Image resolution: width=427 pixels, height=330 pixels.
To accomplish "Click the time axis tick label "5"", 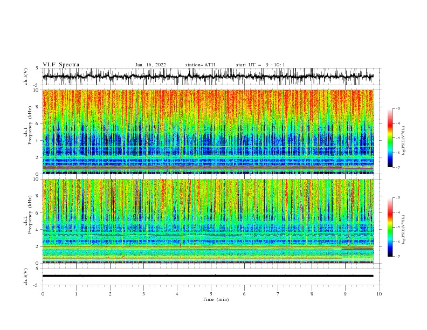I will (x=211, y=294).
